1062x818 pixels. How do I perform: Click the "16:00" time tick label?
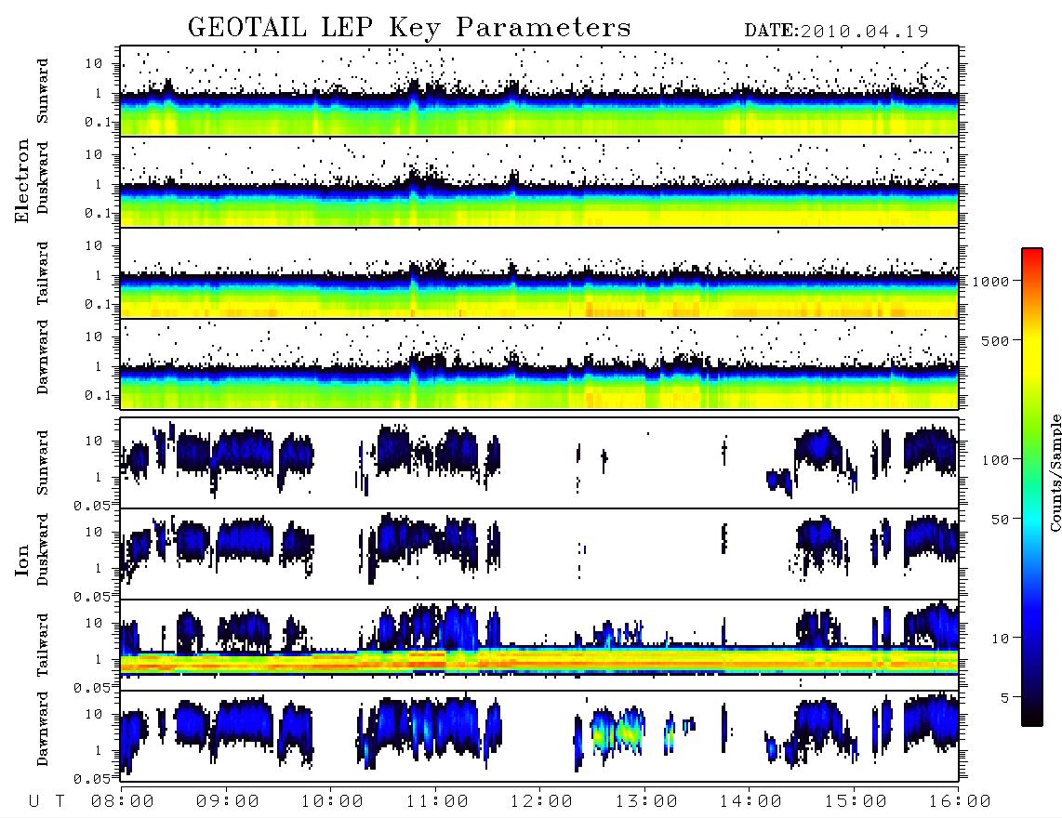pyautogui.click(x=960, y=802)
